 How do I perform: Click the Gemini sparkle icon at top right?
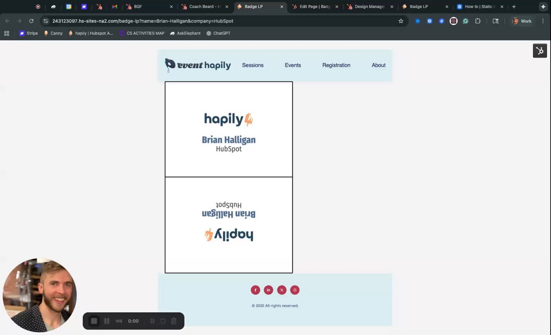click(543, 7)
